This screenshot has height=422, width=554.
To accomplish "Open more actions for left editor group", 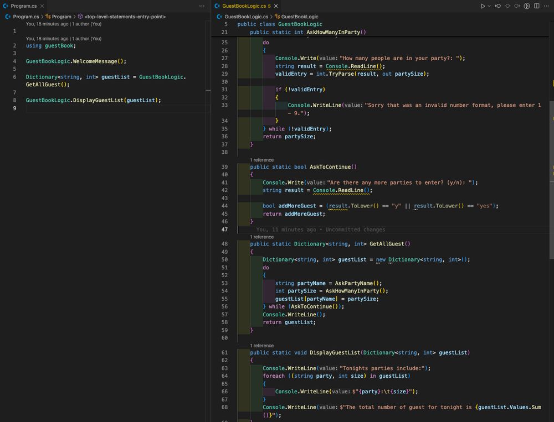I will click(202, 6).
